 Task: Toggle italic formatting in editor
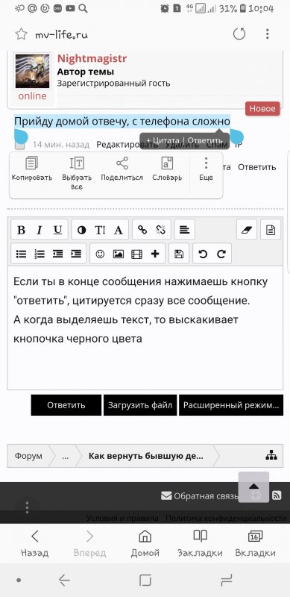(x=40, y=230)
